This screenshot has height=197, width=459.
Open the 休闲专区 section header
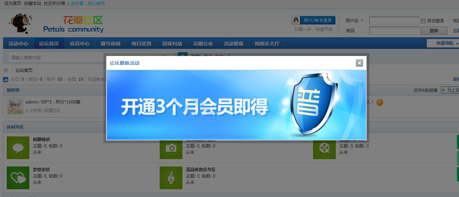point(15,127)
